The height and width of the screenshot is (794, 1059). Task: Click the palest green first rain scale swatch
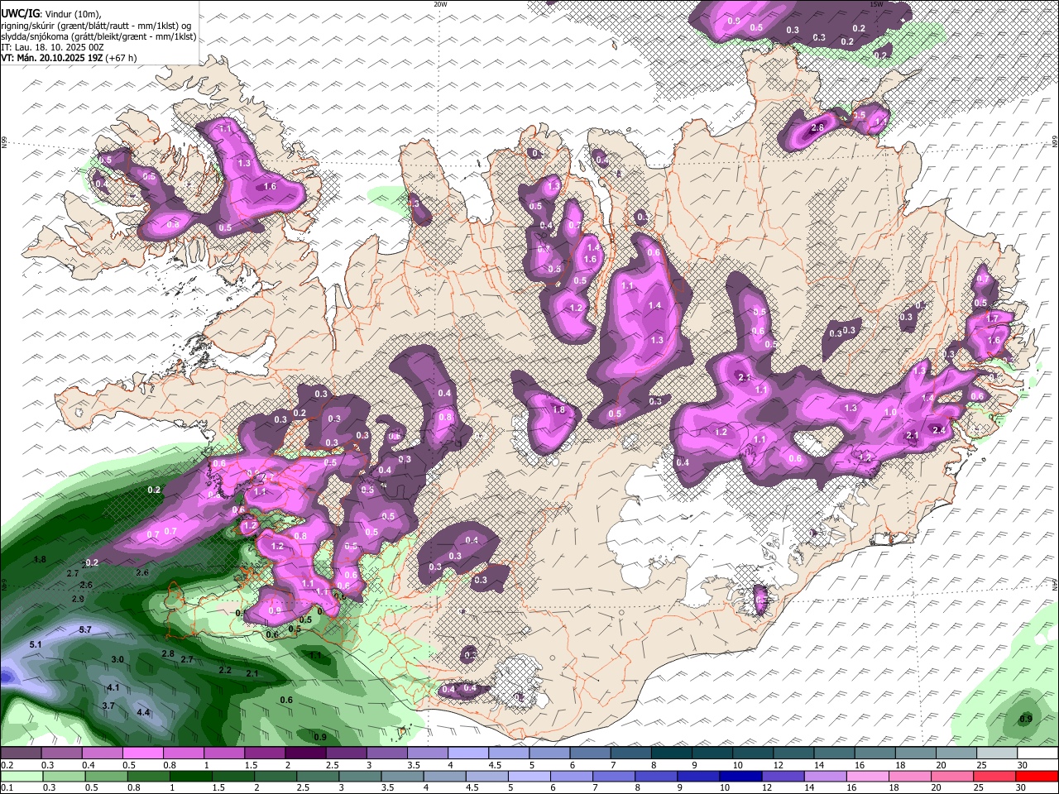(x=21, y=776)
